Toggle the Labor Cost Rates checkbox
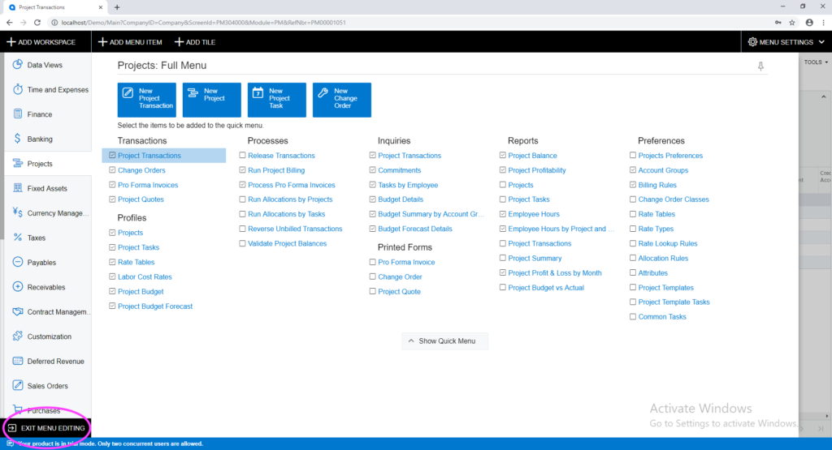Screen dimensions: 832x450 [x=112, y=276]
